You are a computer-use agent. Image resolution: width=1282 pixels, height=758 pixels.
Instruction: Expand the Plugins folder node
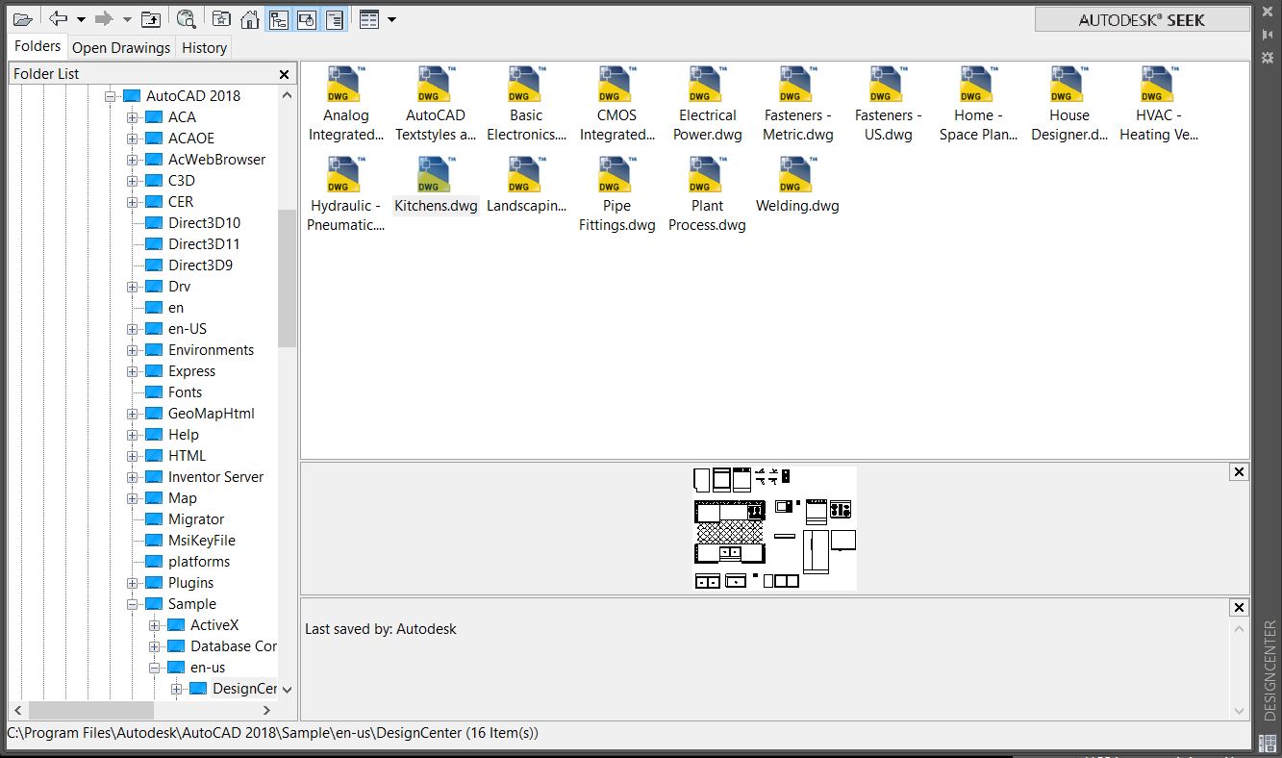(133, 583)
